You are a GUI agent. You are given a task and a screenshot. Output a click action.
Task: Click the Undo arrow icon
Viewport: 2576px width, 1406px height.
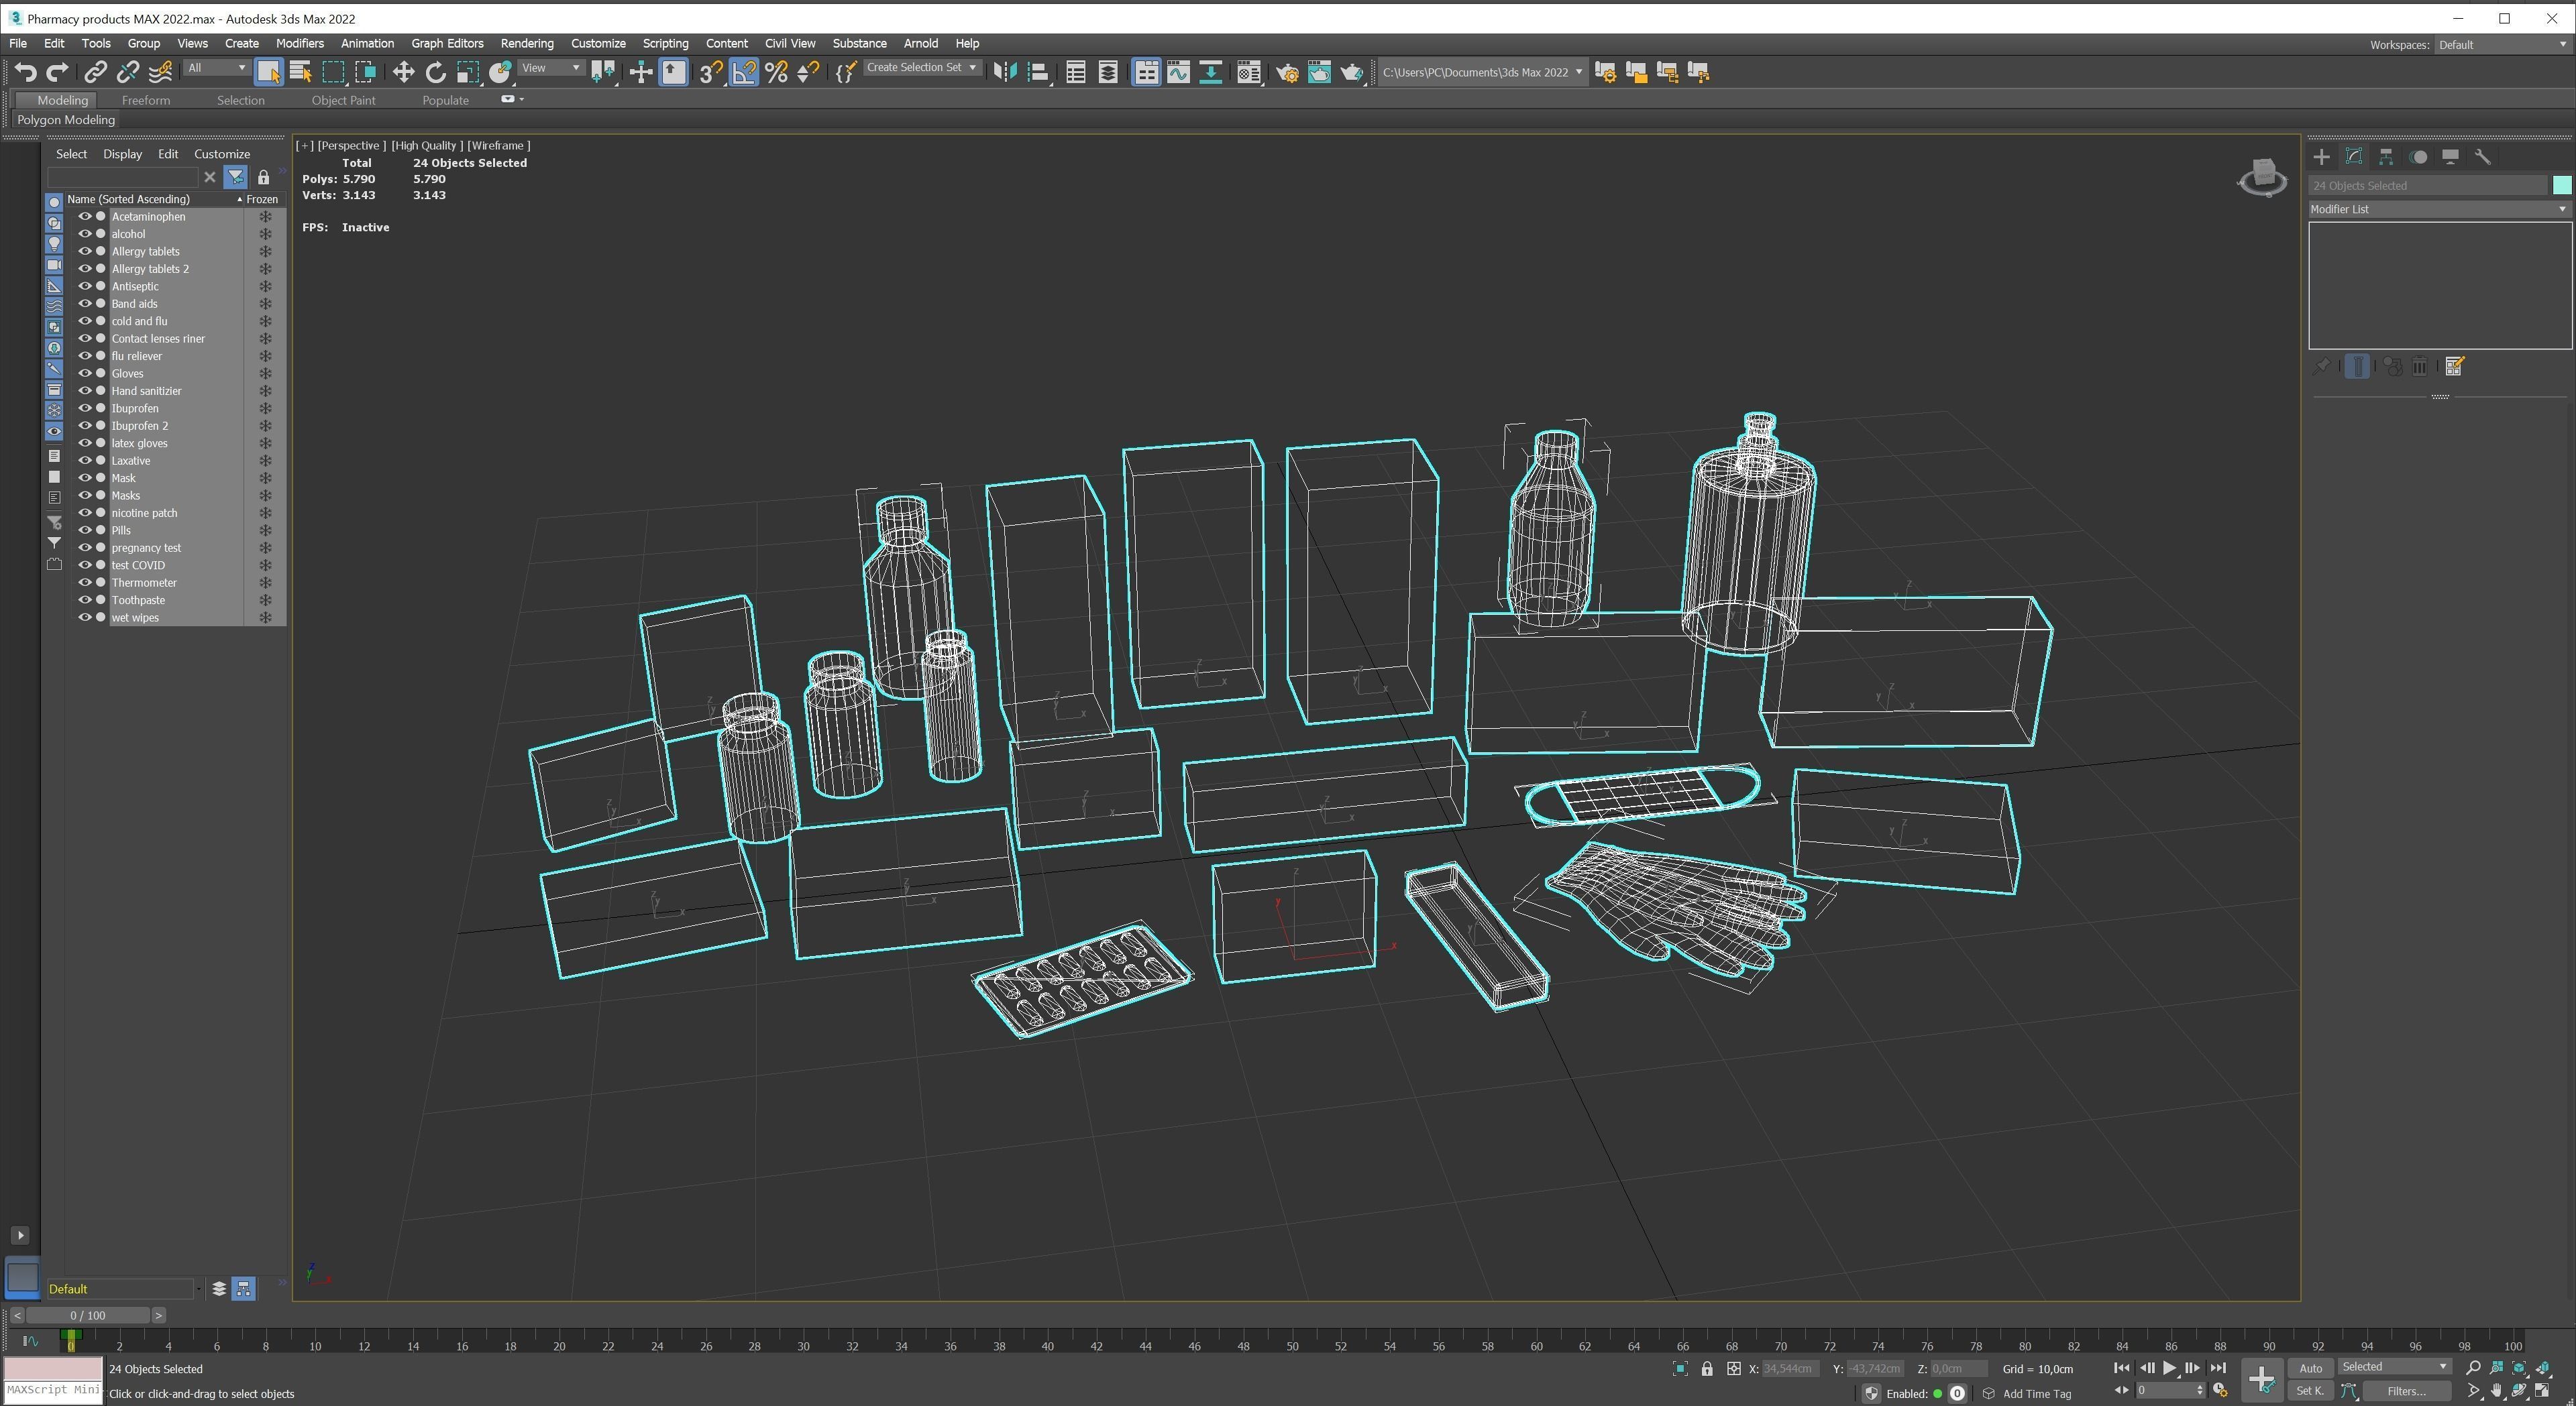(x=25, y=72)
